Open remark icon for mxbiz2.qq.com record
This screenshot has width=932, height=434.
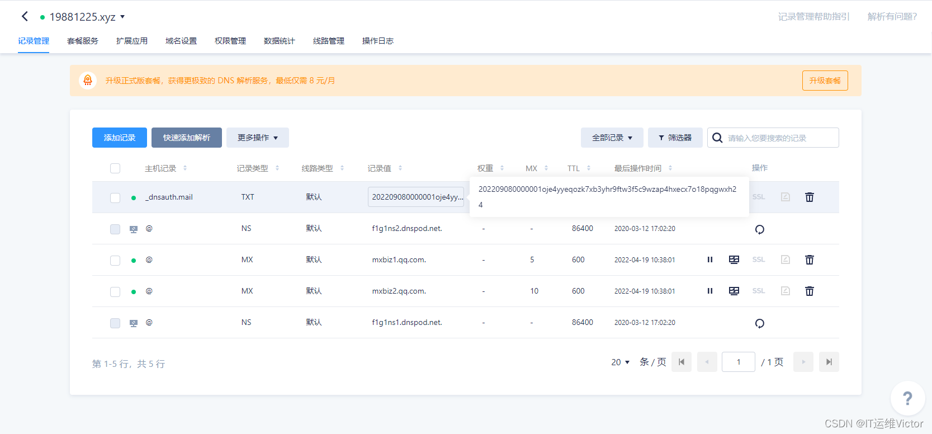click(786, 291)
